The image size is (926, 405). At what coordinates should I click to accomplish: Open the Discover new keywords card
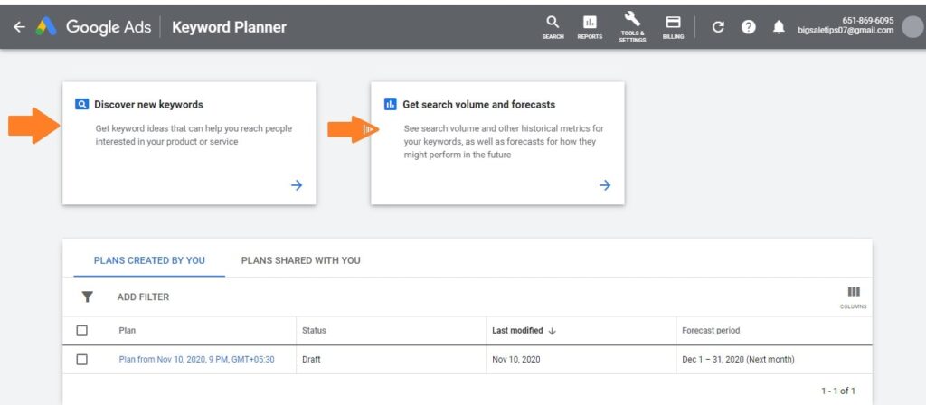pyautogui.click(x=189, y=144)
